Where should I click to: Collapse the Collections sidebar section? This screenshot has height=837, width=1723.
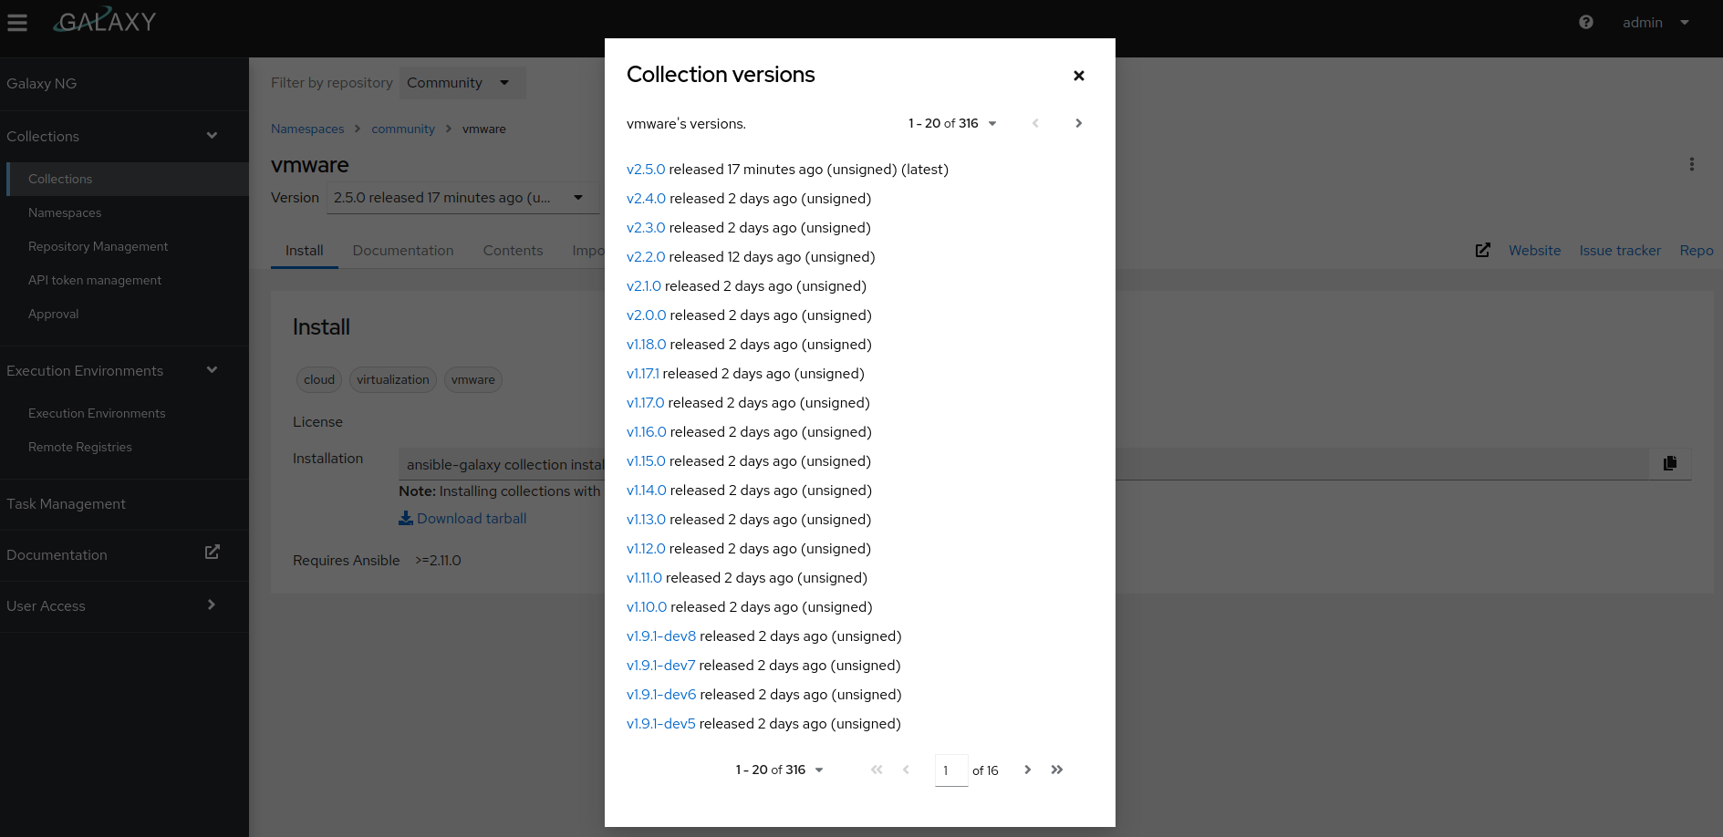click(212, 136)
